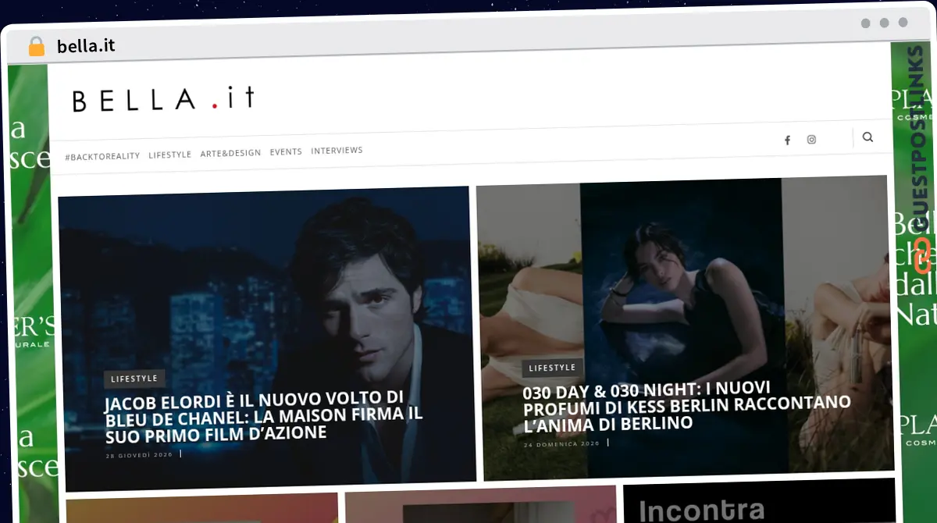Screen dimensions: 937x523
Task: Open the INTERVIEWS menu item
Action: pyautogui.click(x=337, y=150)
